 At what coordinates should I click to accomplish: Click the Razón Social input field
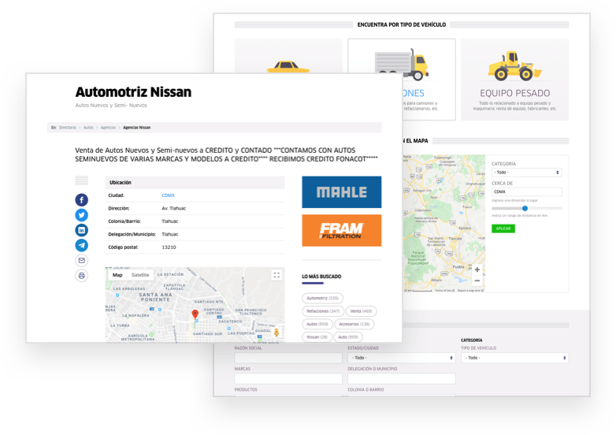(x=288, y=358)
